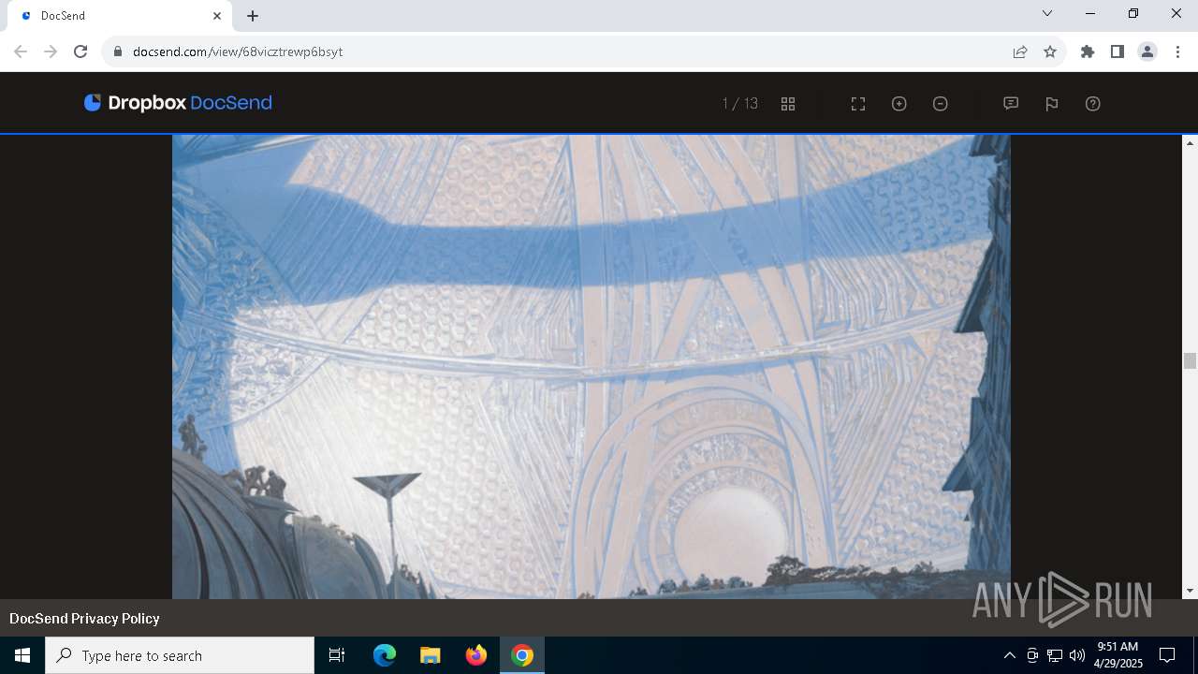Open Task View on taskbar
Image resolution: width=1198 pixels, height=674 pixels.
coord(337,655)
